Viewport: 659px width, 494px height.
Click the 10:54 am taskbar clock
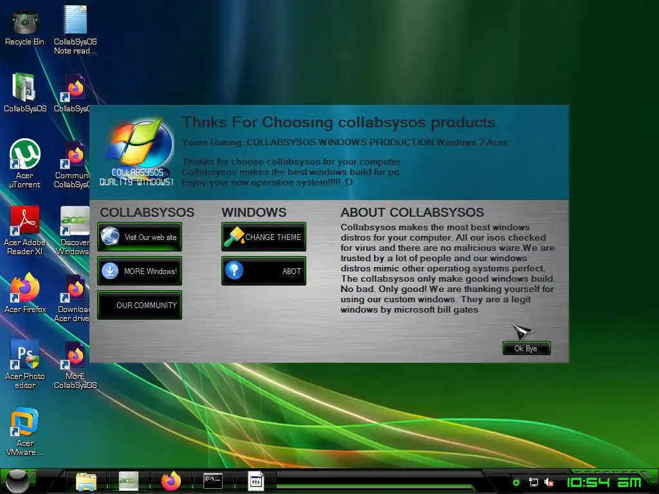[604, 482]
